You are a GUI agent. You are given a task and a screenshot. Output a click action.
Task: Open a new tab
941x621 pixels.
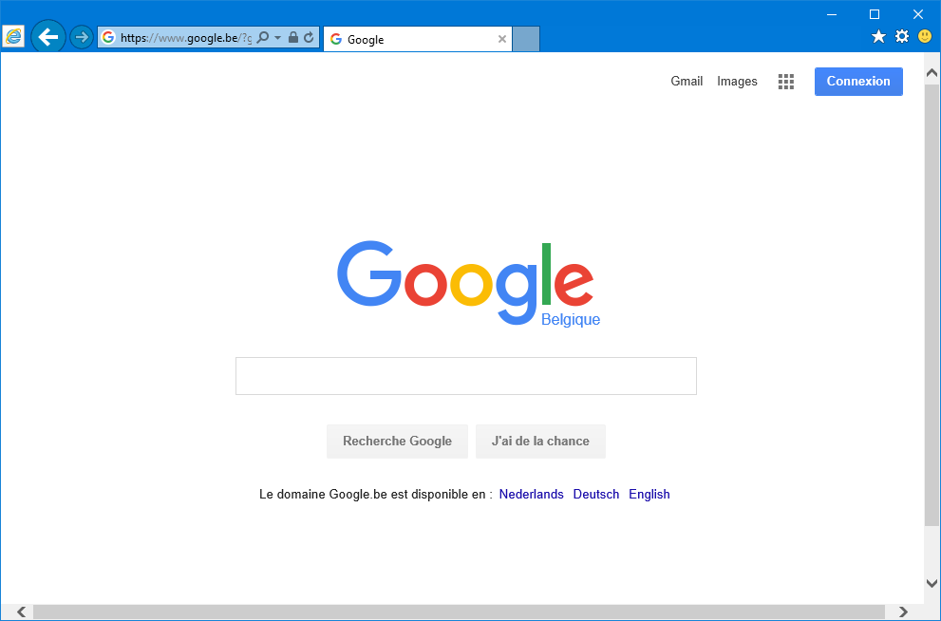coord(526,39)
